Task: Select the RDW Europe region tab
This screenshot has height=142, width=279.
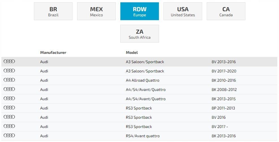Action: click(x=140, y=11)
